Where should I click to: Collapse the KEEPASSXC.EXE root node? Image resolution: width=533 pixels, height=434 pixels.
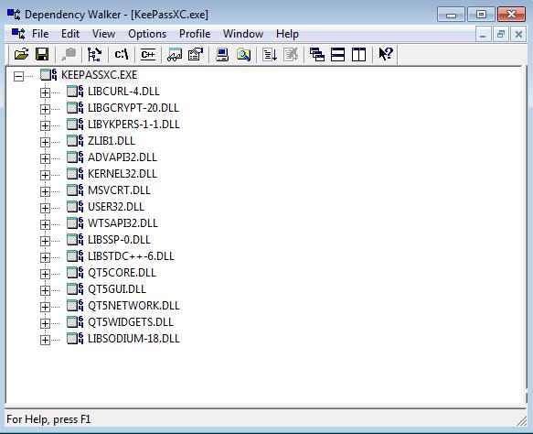pyautogui.click(x=18, y=76)
